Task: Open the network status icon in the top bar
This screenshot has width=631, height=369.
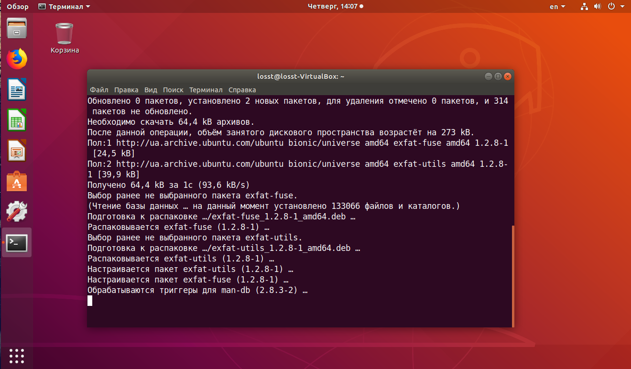Action: coord(584,7)
